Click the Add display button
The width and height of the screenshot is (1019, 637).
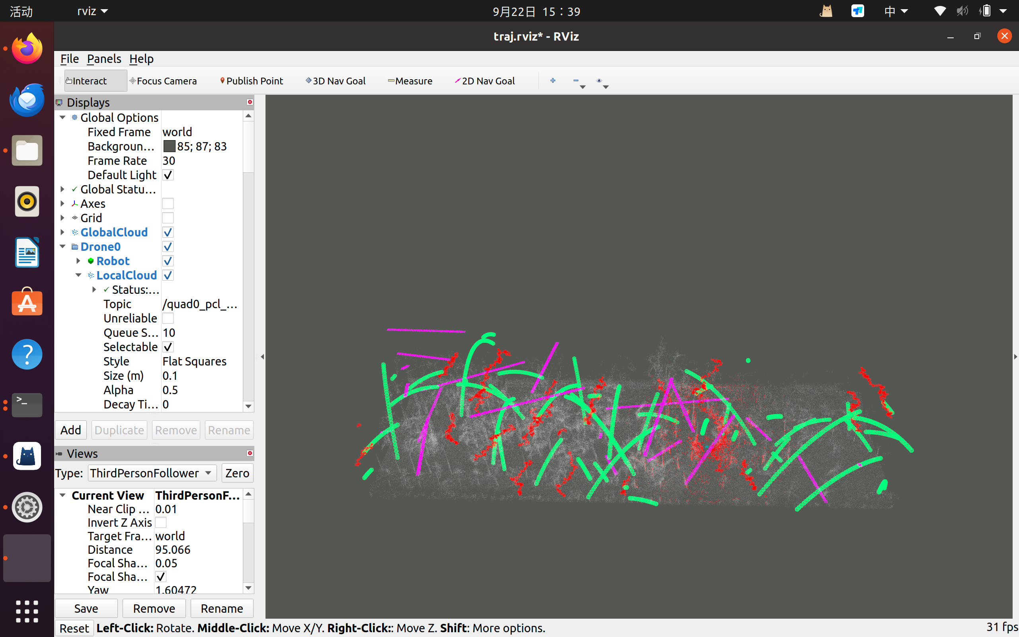pos(71,430)
